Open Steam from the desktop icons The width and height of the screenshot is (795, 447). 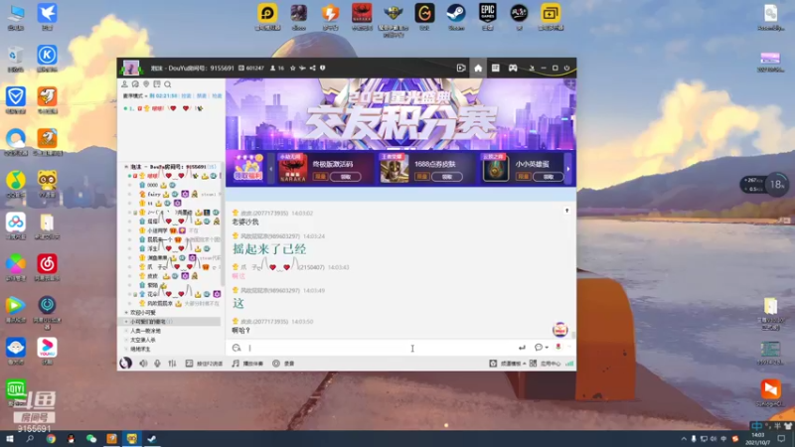[x=456, y=16]
